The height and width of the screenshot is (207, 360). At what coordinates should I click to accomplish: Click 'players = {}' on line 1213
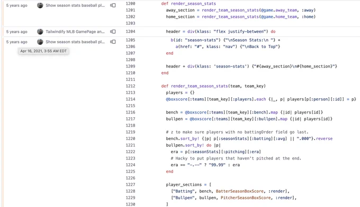(180, 93)
